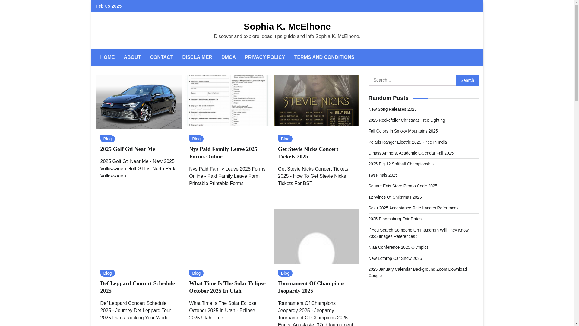Open 'New Song Releases 2025' link
This screenshot has height=326, width=579.
(392, 109)
